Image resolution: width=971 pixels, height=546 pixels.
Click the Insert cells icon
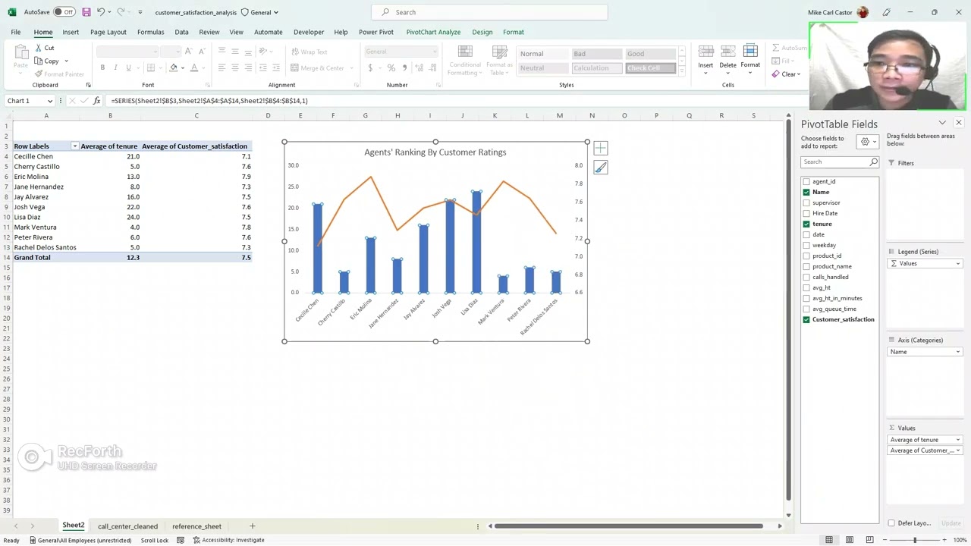coord(705,51)
